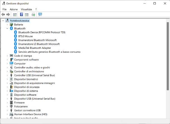Click the Bluetooth category icon
170x124 pixels.
click(11, 28)
